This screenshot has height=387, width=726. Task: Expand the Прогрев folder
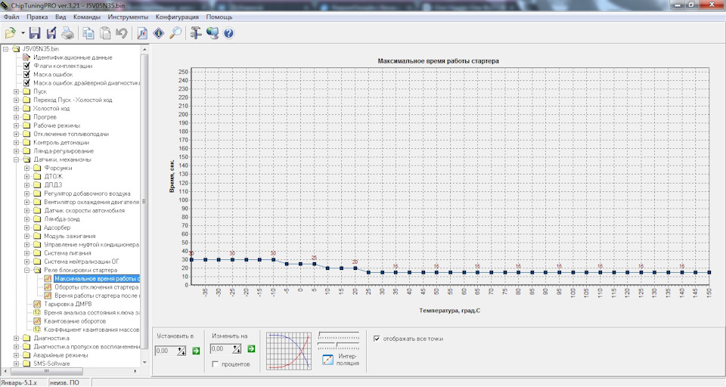coord(16,116)
